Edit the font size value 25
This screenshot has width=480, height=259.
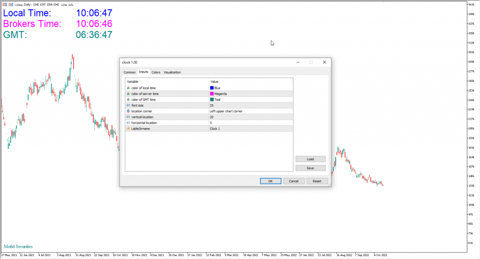pyautogui.click(x=250, y=105)
